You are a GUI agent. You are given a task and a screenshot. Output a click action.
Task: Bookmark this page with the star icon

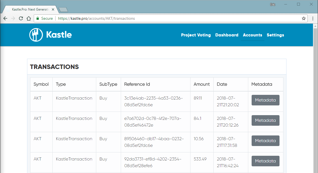tap(303, 18)
